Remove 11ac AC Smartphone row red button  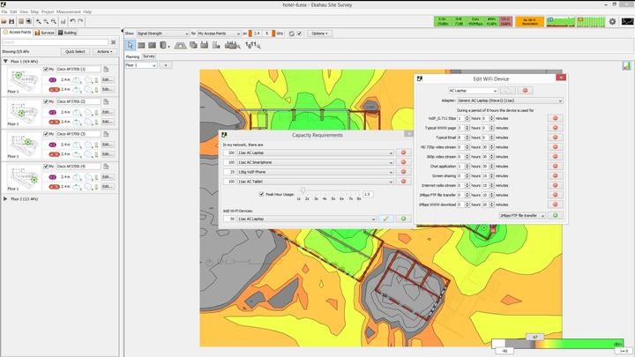coord(403,162)
